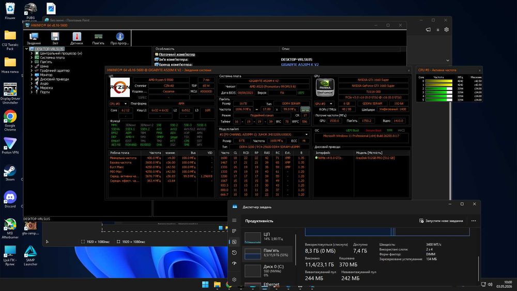Select Монітор in the HWiNFO tree
Screen dimensions: 517x291
click(x=46, y=75)
